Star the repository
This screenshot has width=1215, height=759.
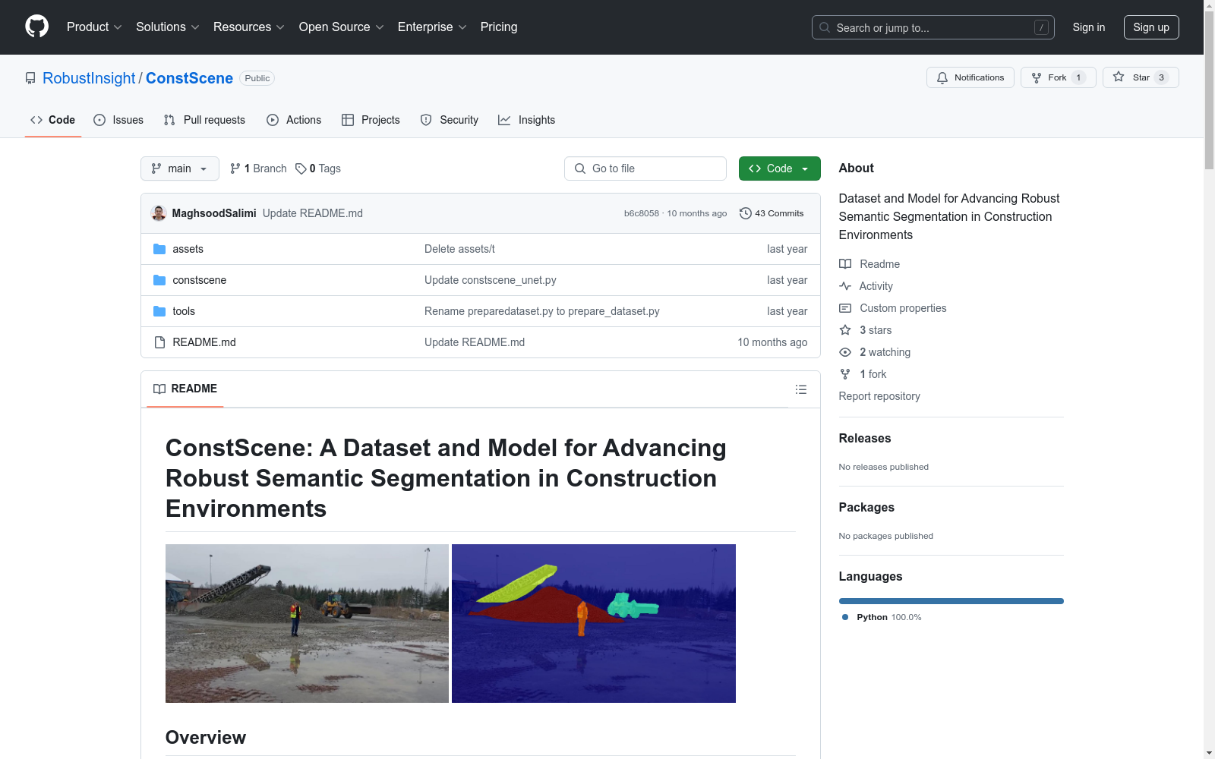[x=1140, y=77]
